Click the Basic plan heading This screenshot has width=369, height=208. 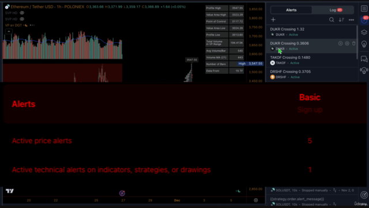310,98
